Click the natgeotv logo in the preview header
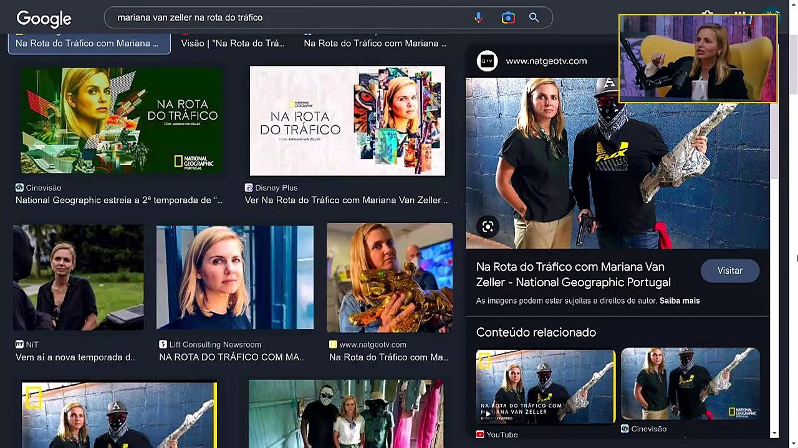Viewport: 798px width, 448px height. [x=487, y=61]
